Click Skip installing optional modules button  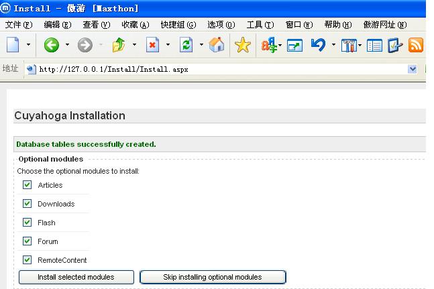point(213,277)
